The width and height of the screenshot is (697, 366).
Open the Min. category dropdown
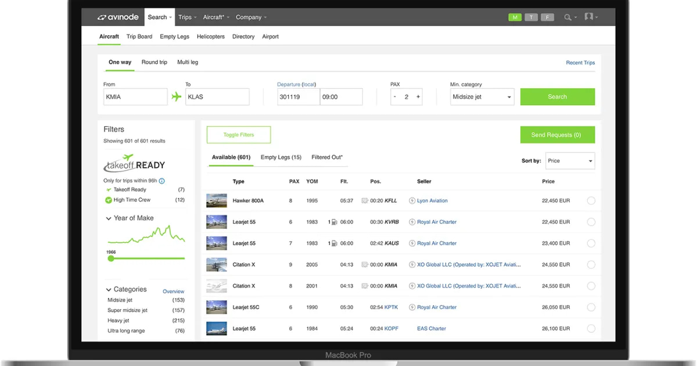[482, 96]
